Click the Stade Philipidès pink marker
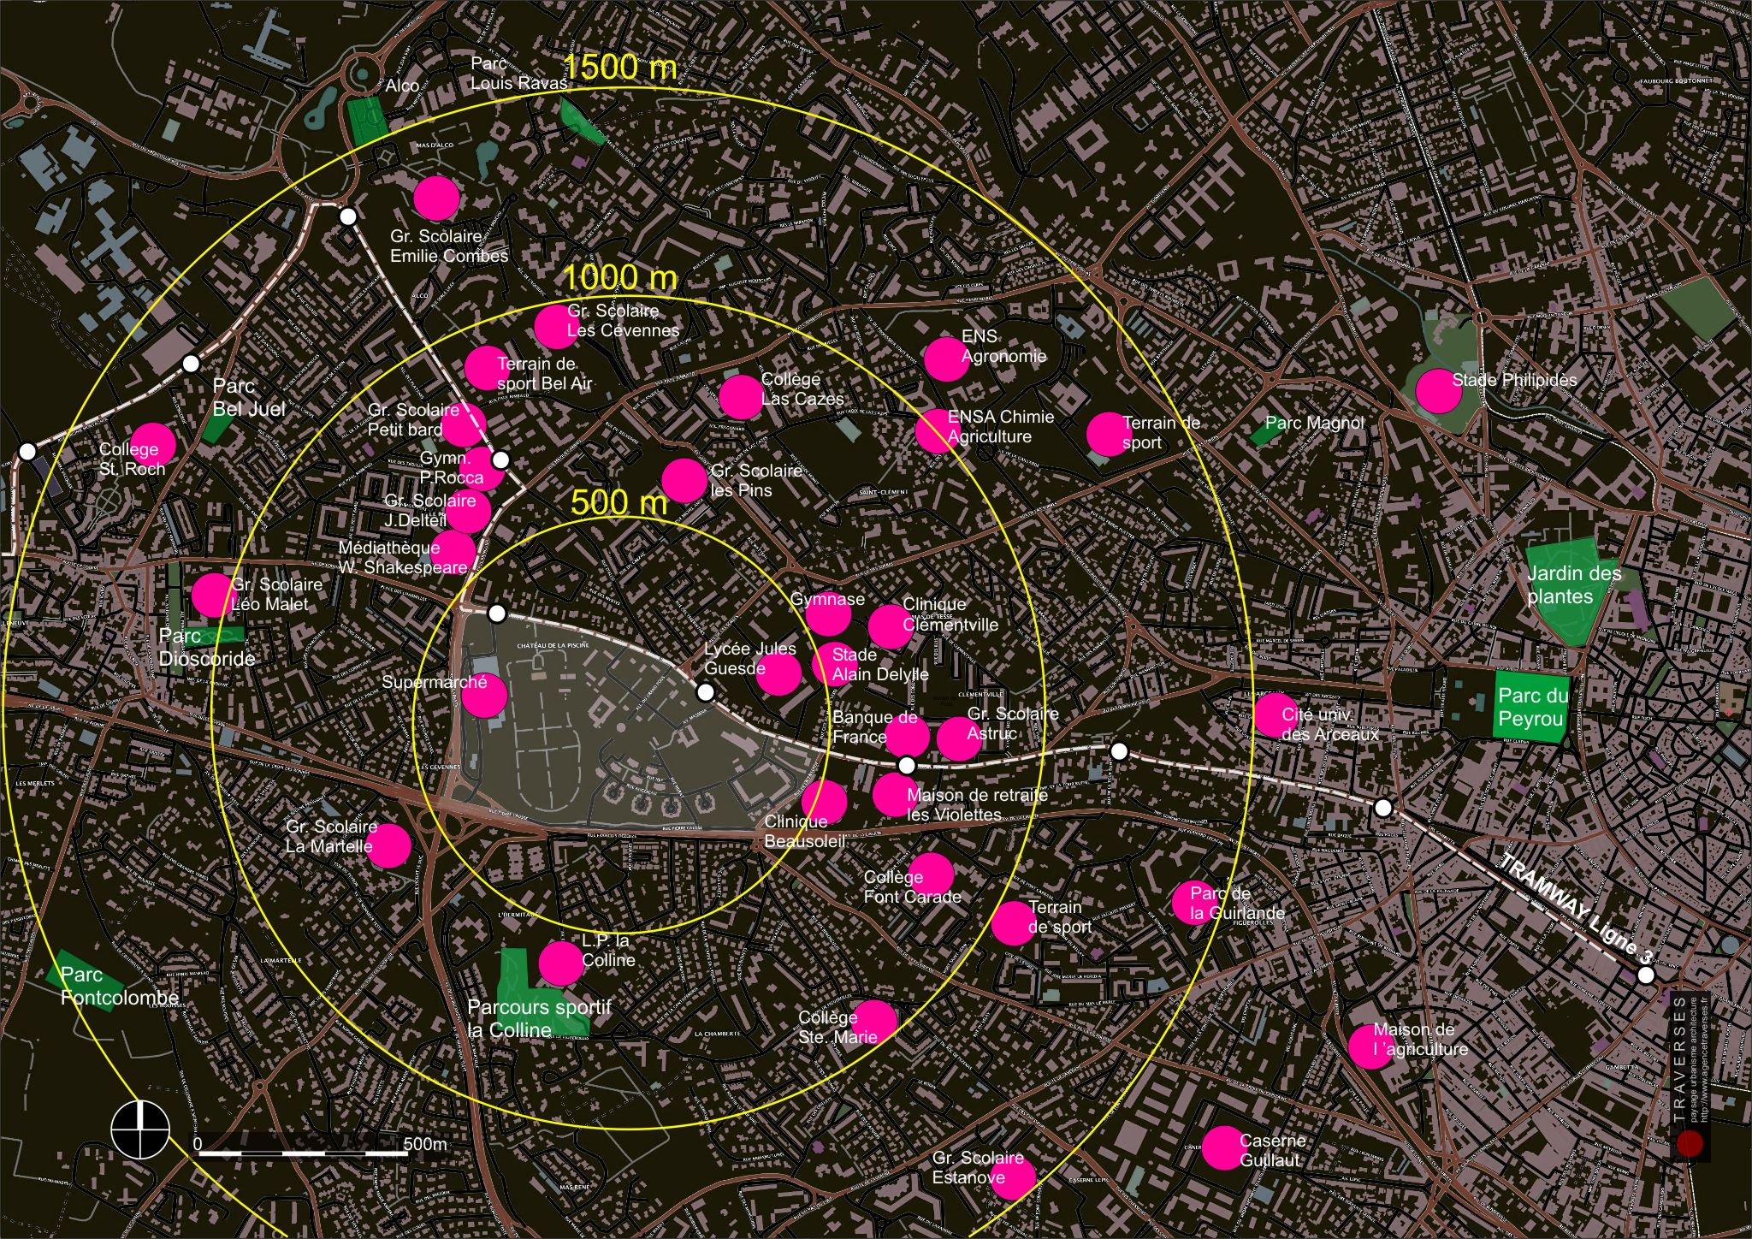 tap(1439, 390)
